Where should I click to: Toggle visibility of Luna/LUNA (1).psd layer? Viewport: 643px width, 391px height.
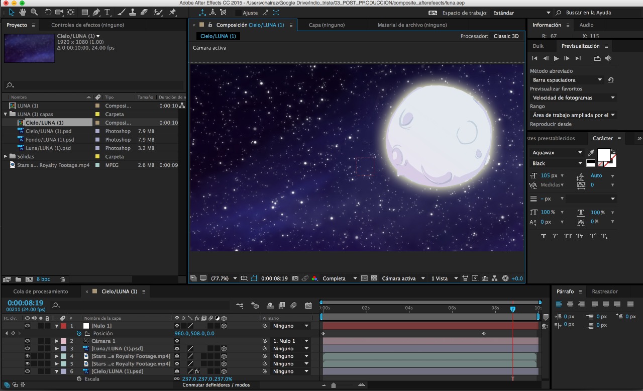click(x=28, y=348)
